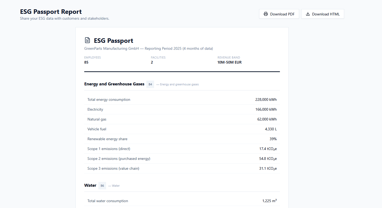Click the download arrow icon on Download HTML
This screenshot has width=382, height=208.
click(x=308, y=14)
